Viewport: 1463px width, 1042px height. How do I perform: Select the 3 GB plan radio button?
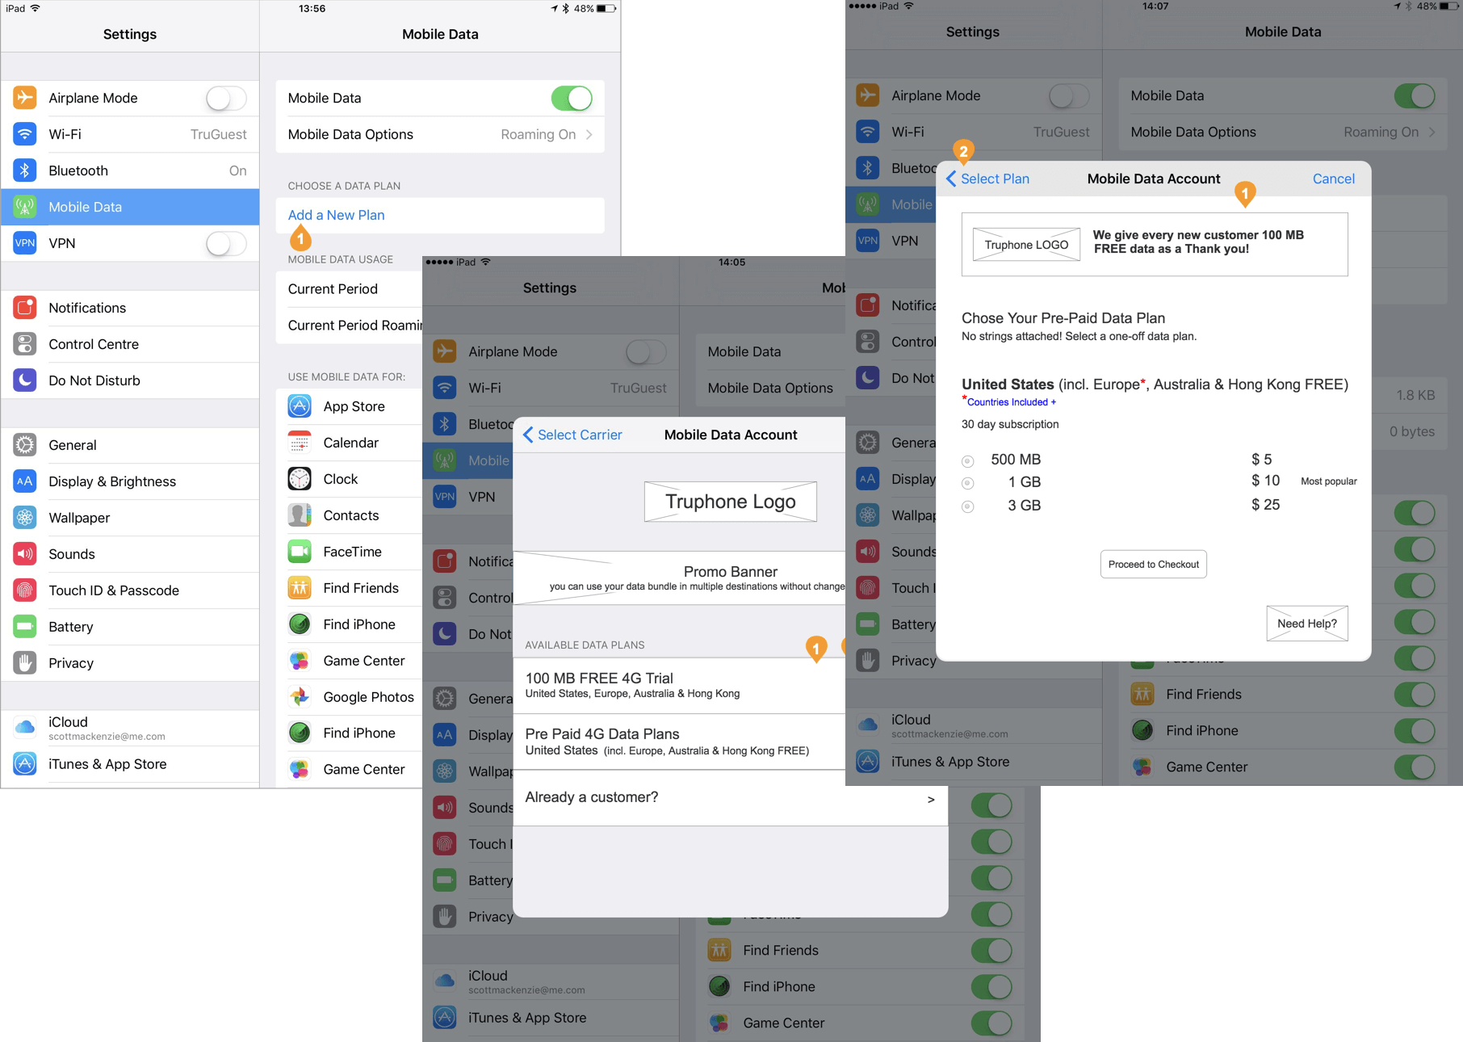tap(967, 506)
